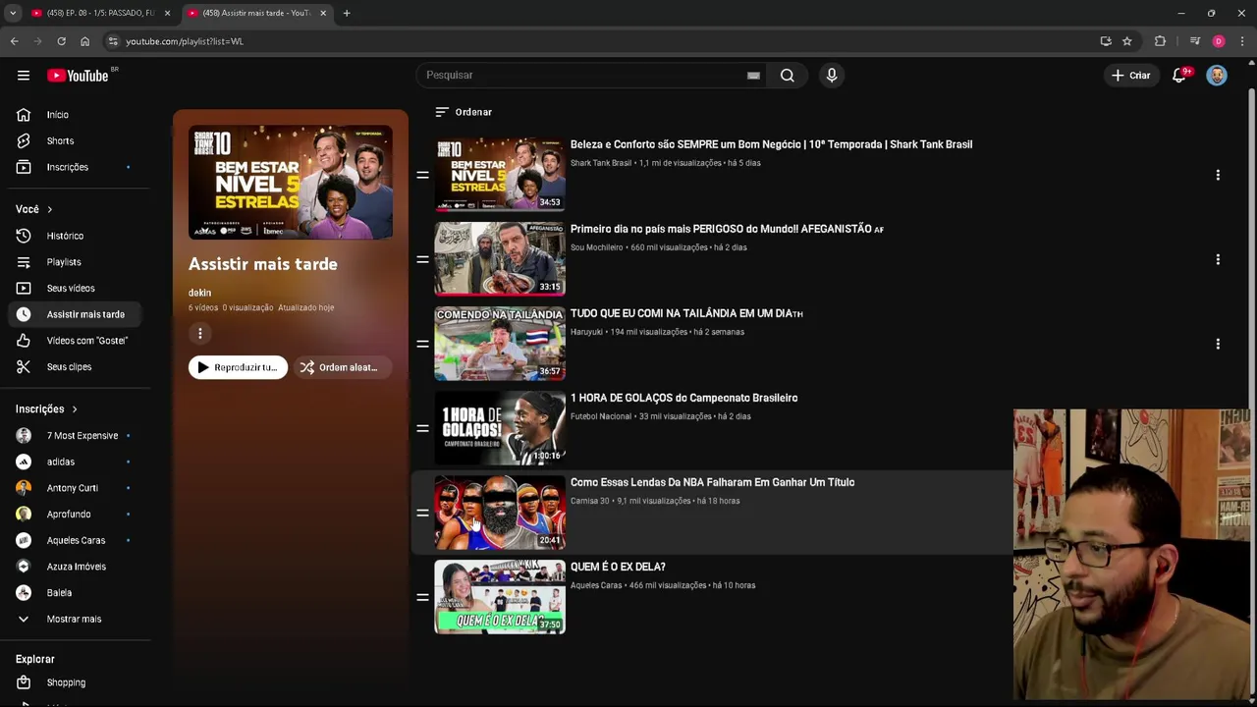This screenshot has width=1257, height=707.
Task: Click playlist cover Bem Estar thumbnail
Action: click(291, 182)
